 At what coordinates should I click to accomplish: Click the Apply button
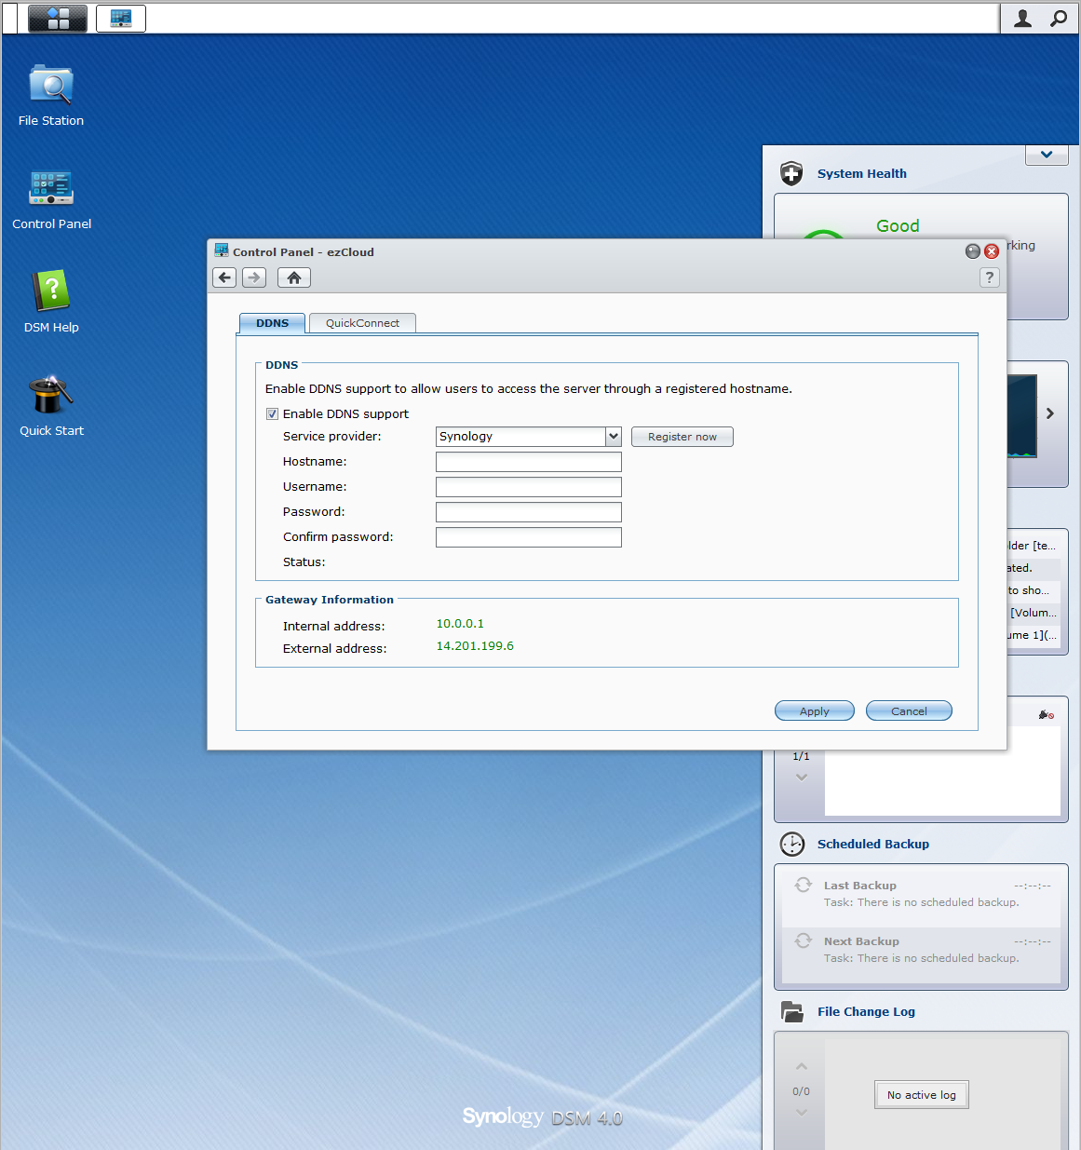pos(815,710)
